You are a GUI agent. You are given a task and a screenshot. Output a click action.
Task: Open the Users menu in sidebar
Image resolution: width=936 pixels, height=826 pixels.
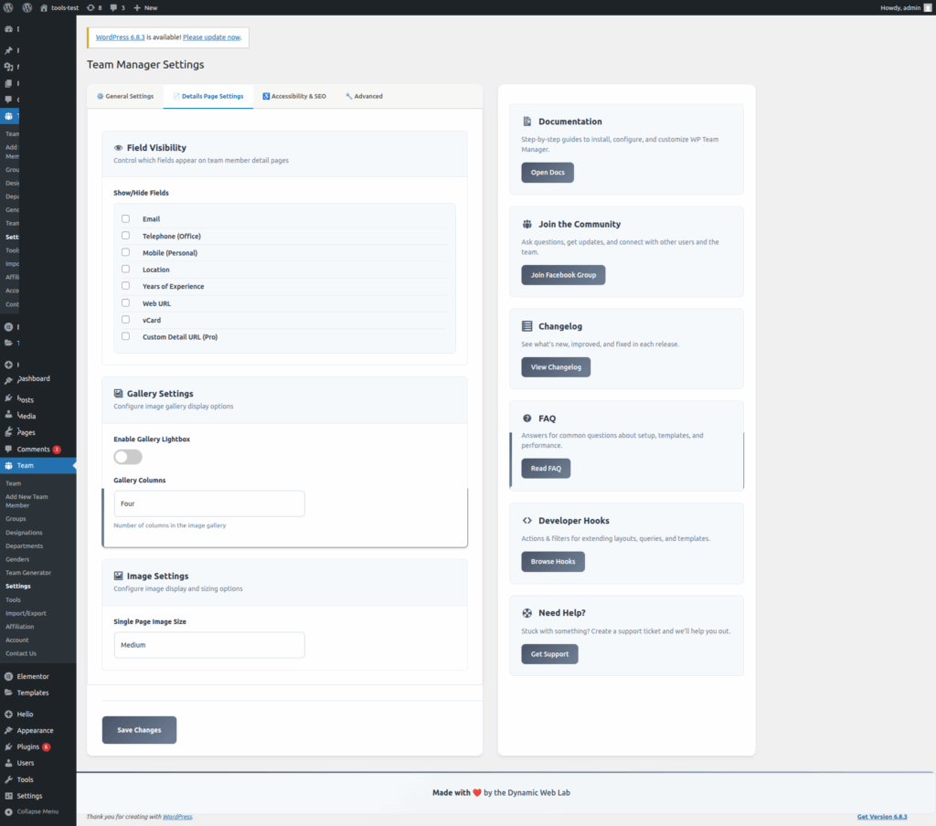pyautogui.click(x=25, y=762)
